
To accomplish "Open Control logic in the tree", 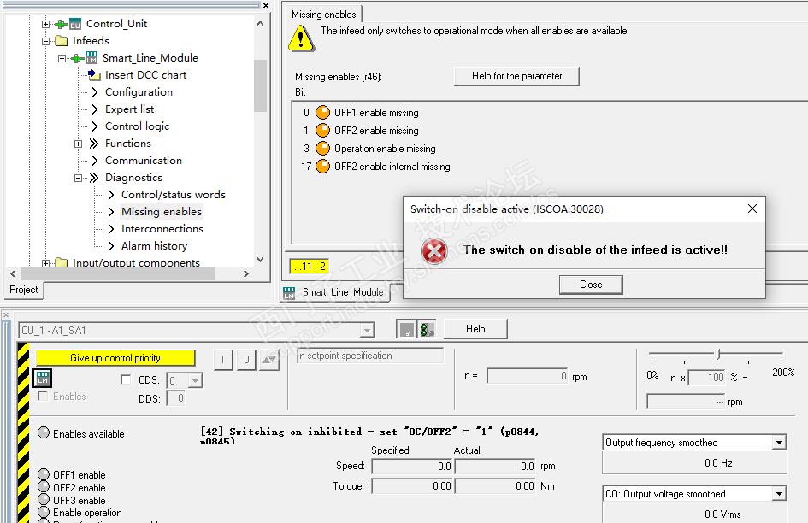I will pyautogui.click(x=137, y=126).
